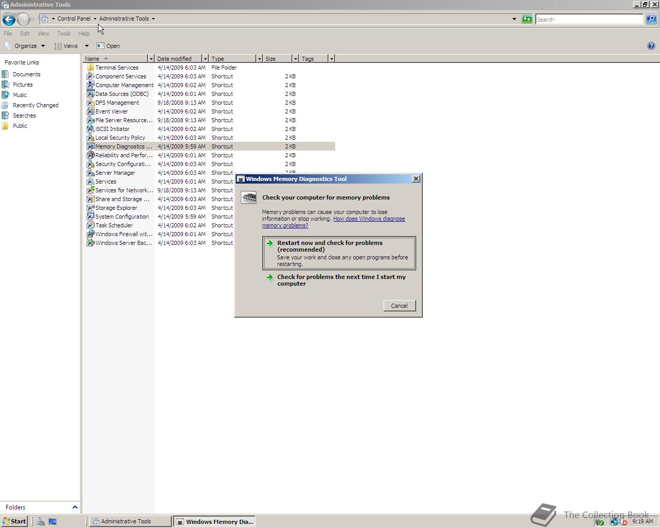
Task: Expand the Control Panel breadcrumb arrow
Action: click(95, 19)
